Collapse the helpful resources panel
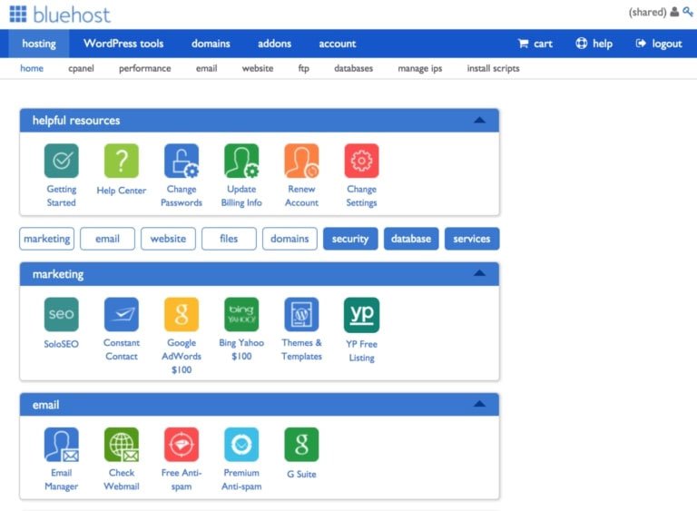 [x=479, y=120]
